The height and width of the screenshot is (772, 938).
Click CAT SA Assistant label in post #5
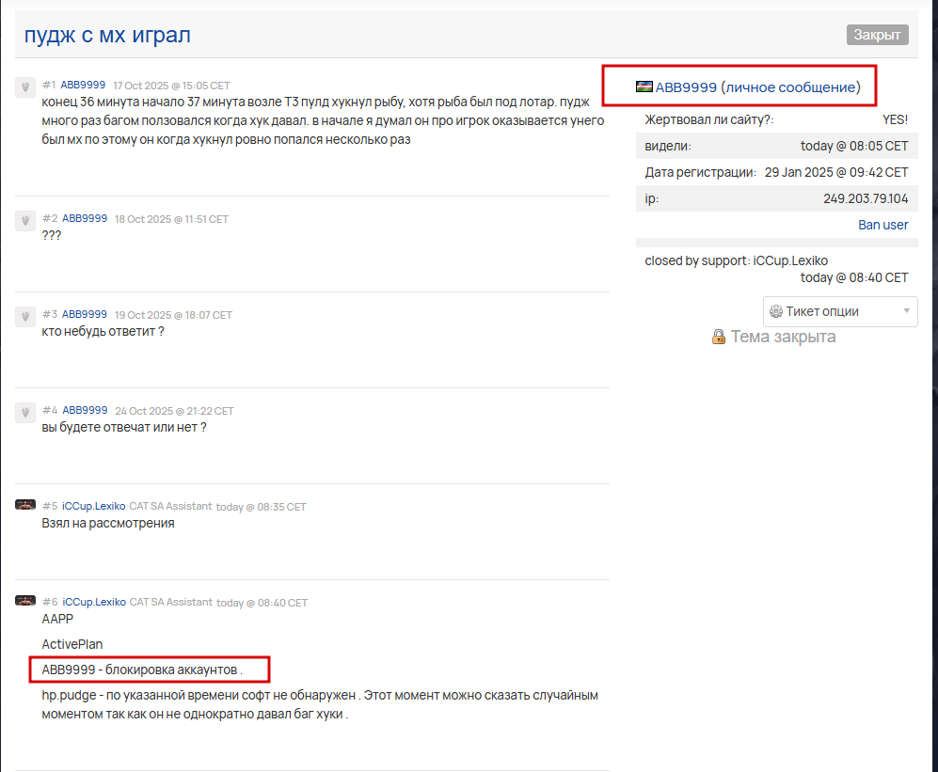pyautogui.click(x=170, y=506)
